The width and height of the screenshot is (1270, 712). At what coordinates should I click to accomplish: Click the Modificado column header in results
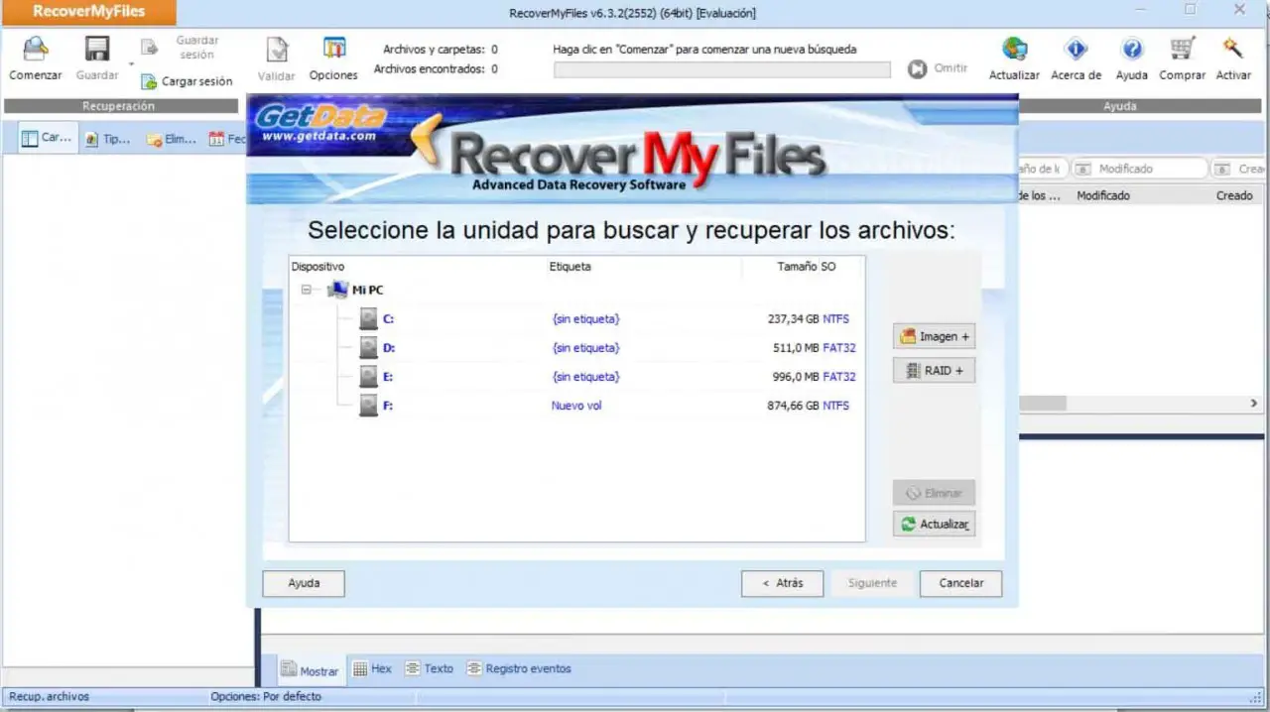(x=1103, y=195)
